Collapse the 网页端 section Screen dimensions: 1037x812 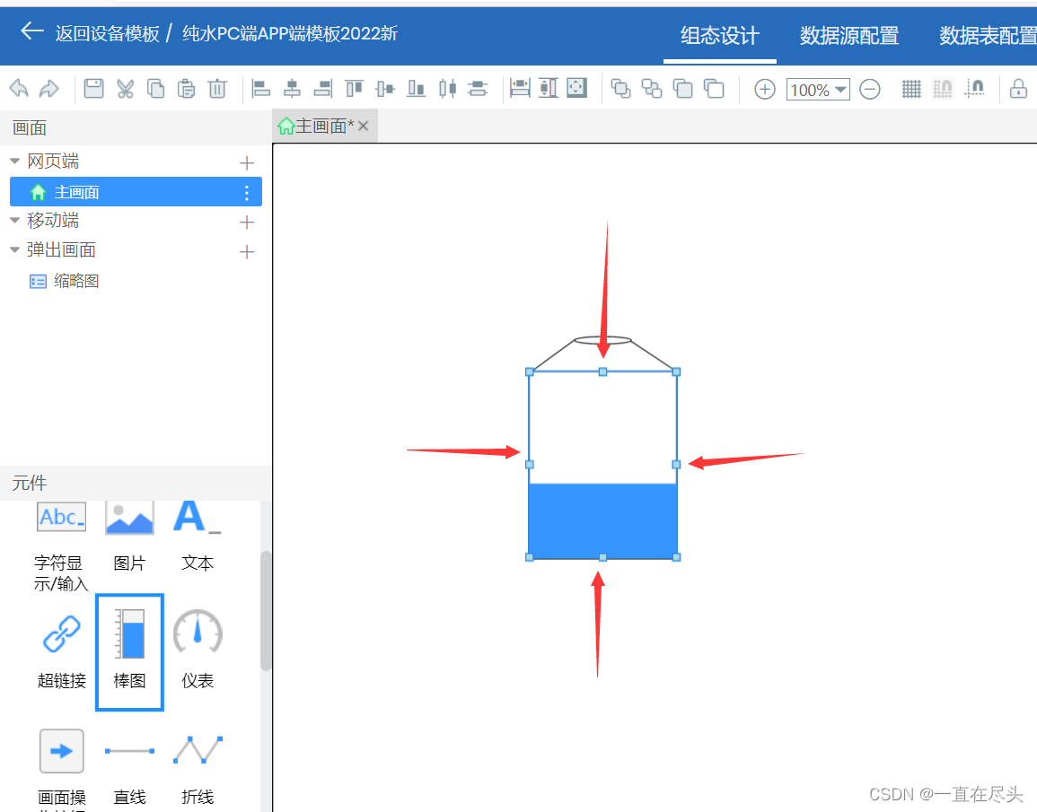click(14, 160)
